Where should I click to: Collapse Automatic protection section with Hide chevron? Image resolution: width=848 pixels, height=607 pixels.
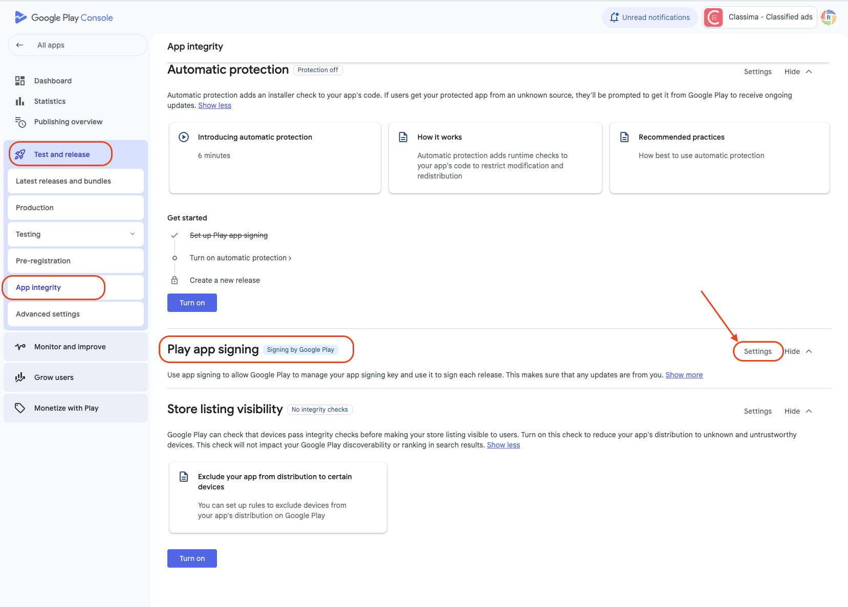pos(809,72)
